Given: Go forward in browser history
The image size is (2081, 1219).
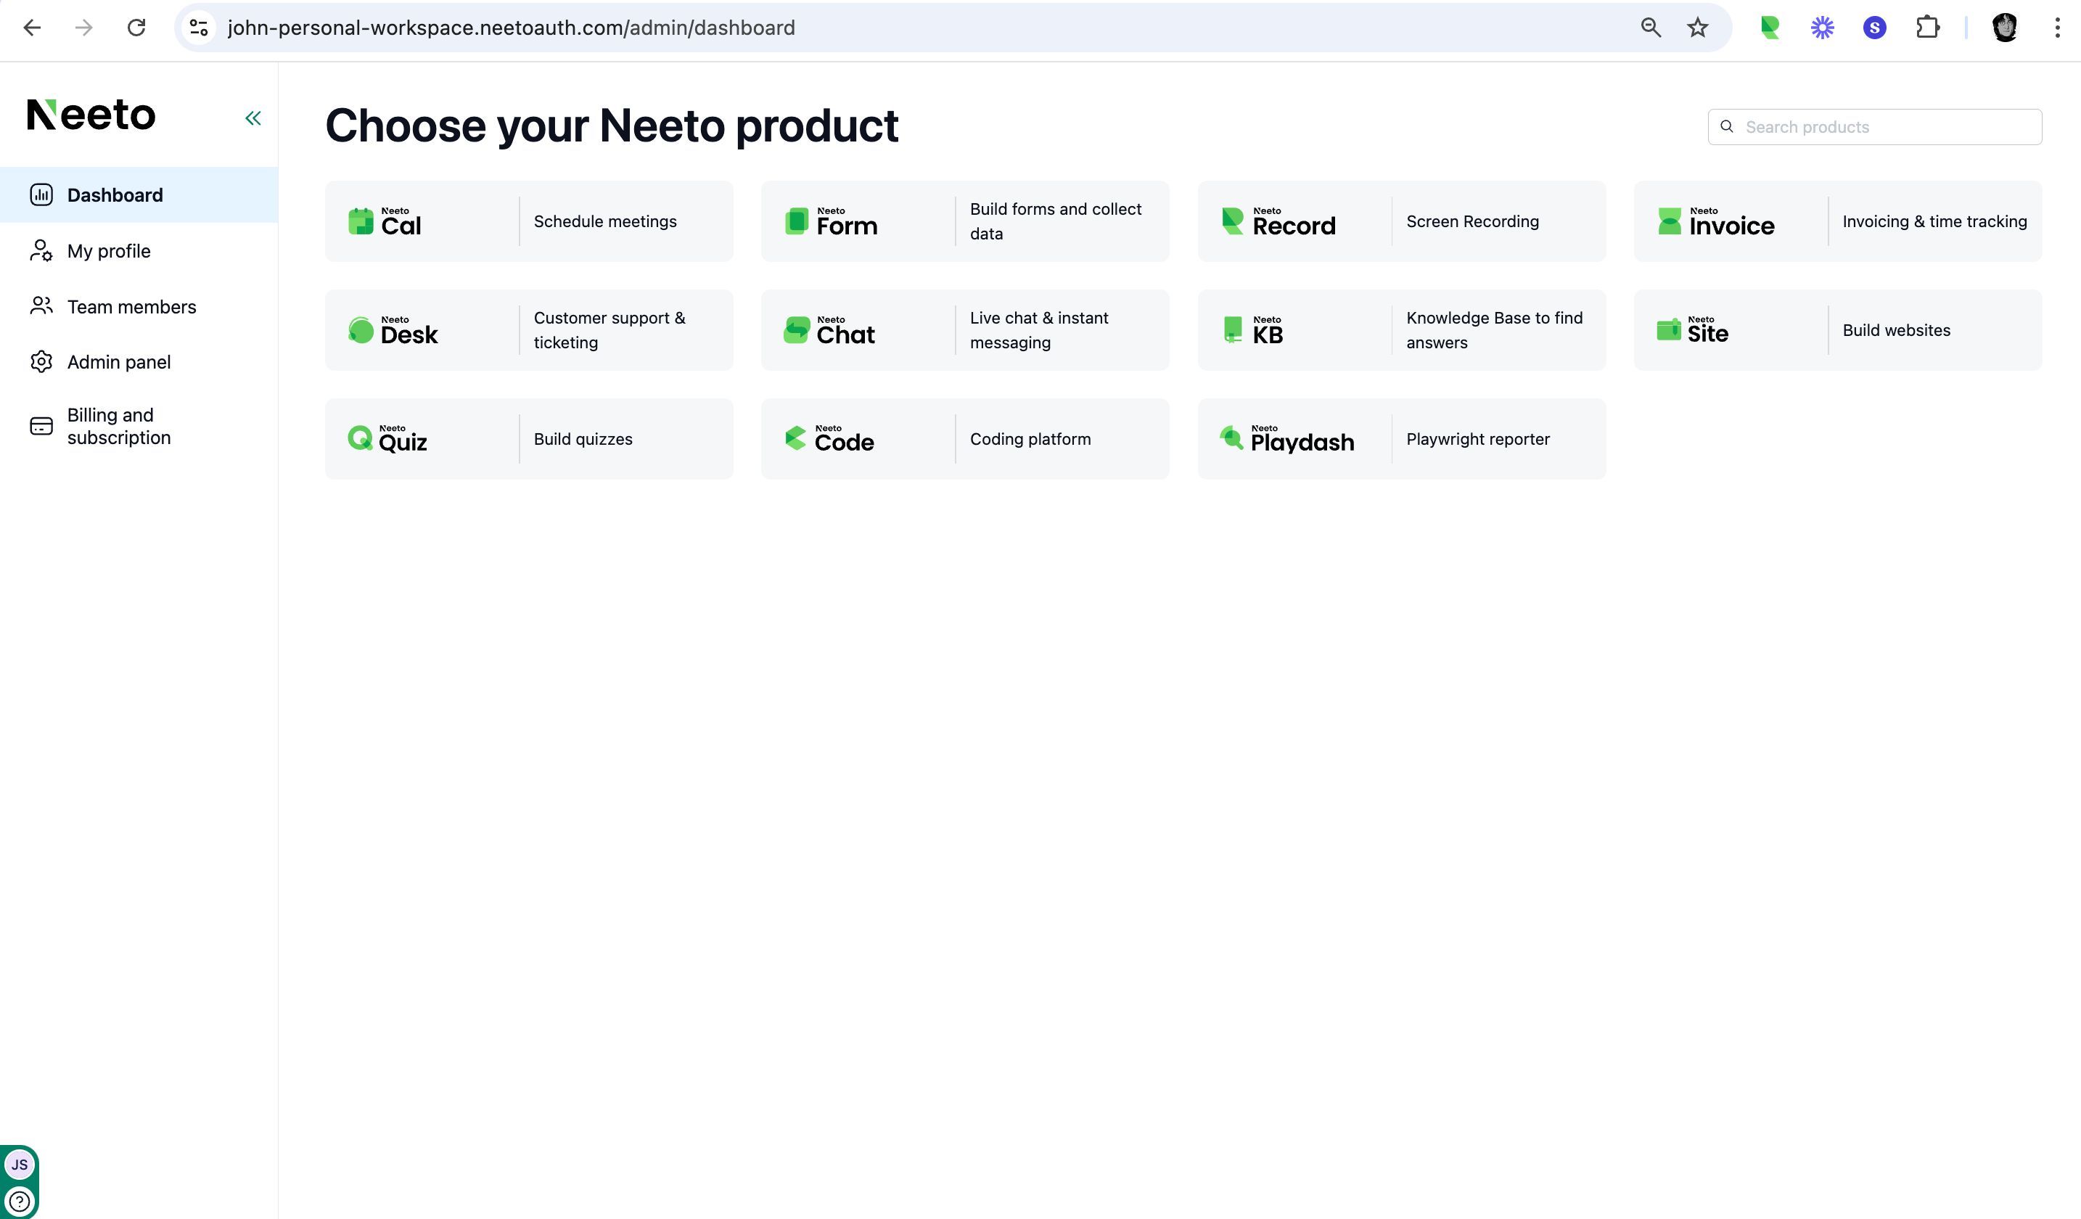Looking at the screenshot, I should [83, 28].
